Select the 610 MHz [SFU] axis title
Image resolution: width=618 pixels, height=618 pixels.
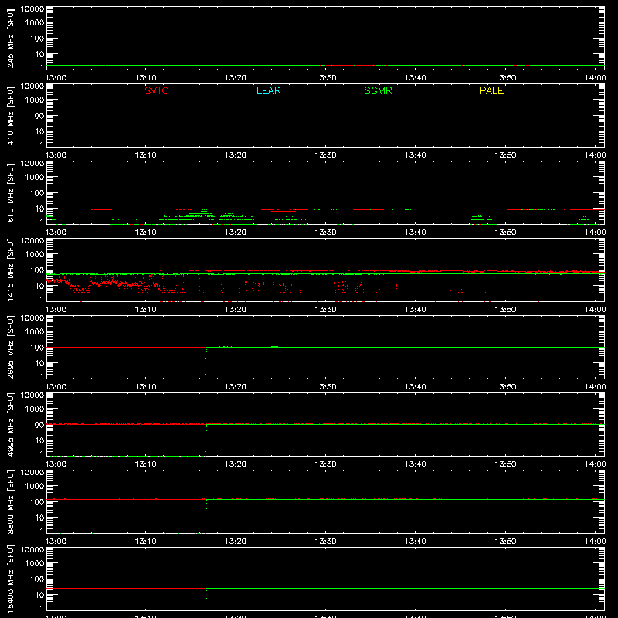point(10,193)
